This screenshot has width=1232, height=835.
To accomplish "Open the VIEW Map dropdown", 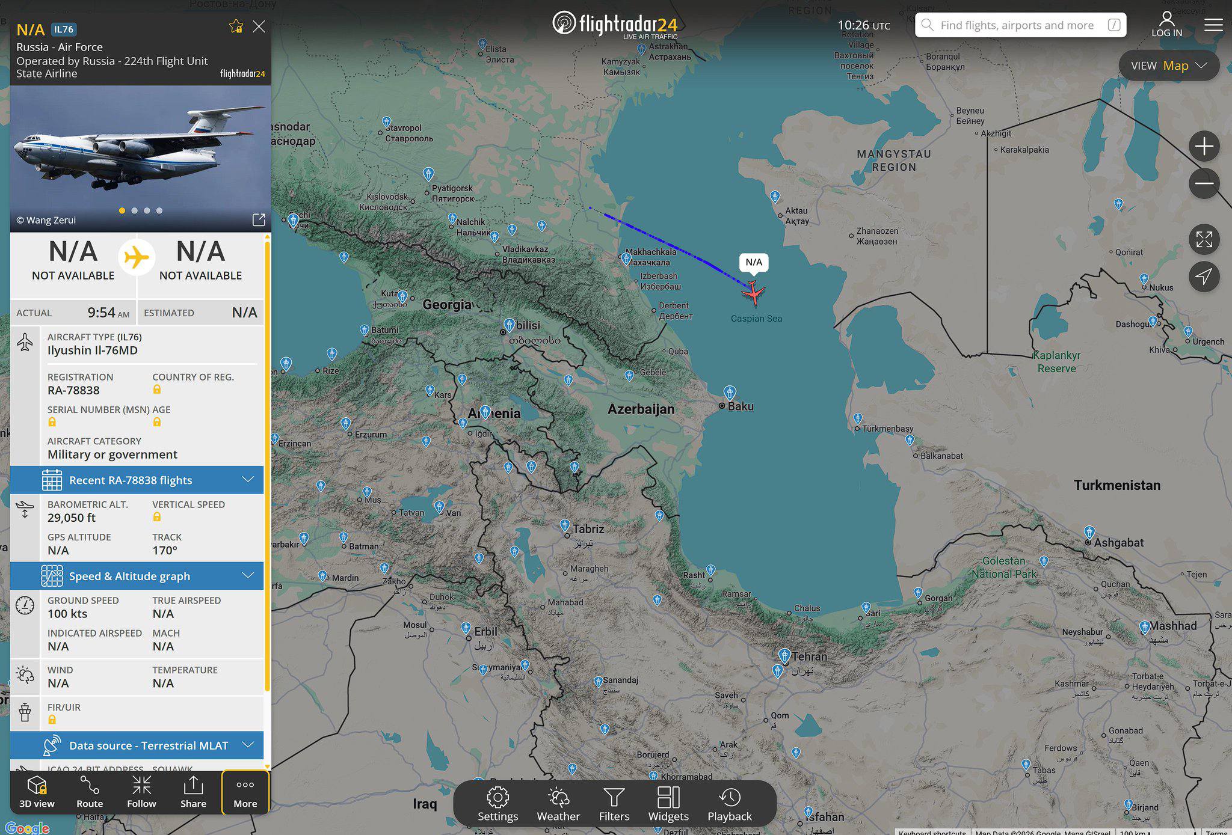I will [x=1168, y=66].
